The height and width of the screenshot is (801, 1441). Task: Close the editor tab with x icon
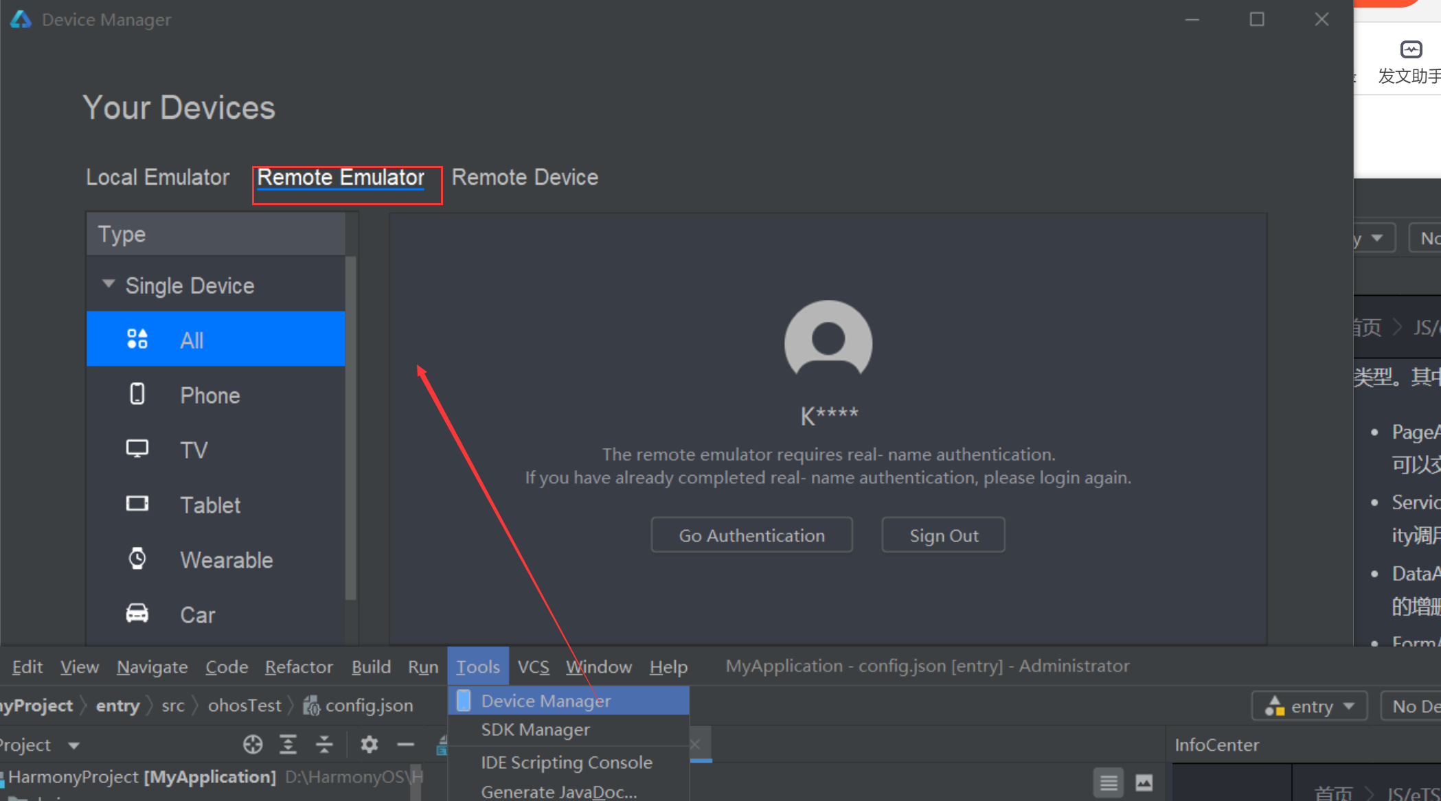[x=695, y=745]
